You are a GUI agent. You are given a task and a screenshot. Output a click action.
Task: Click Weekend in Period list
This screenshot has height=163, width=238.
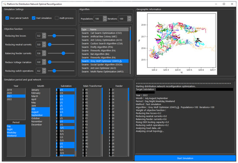click(x=16, y=136)
